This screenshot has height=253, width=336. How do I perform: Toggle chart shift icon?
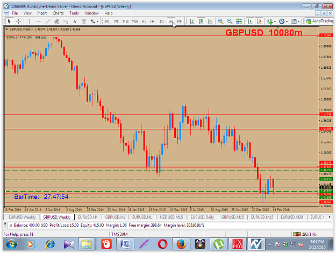(x=259, y=21)
